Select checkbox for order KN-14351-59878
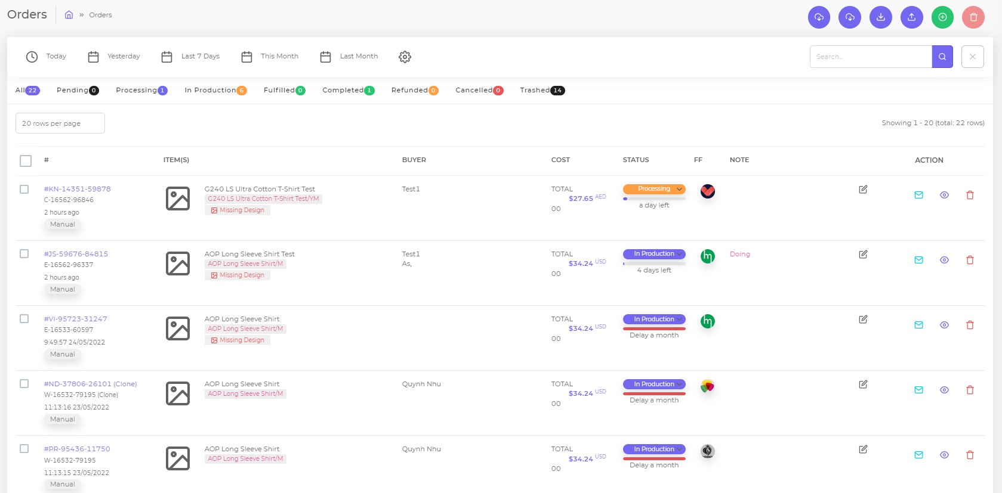1002x493 pixels. 24,189
